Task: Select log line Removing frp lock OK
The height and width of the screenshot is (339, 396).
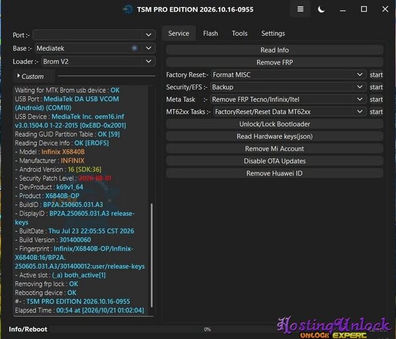Action: click(x=47, y=284)
